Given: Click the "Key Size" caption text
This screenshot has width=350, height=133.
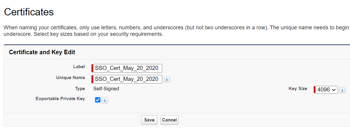Looking at the screenshot, I should pyautogui.click(x=298, y=89).
